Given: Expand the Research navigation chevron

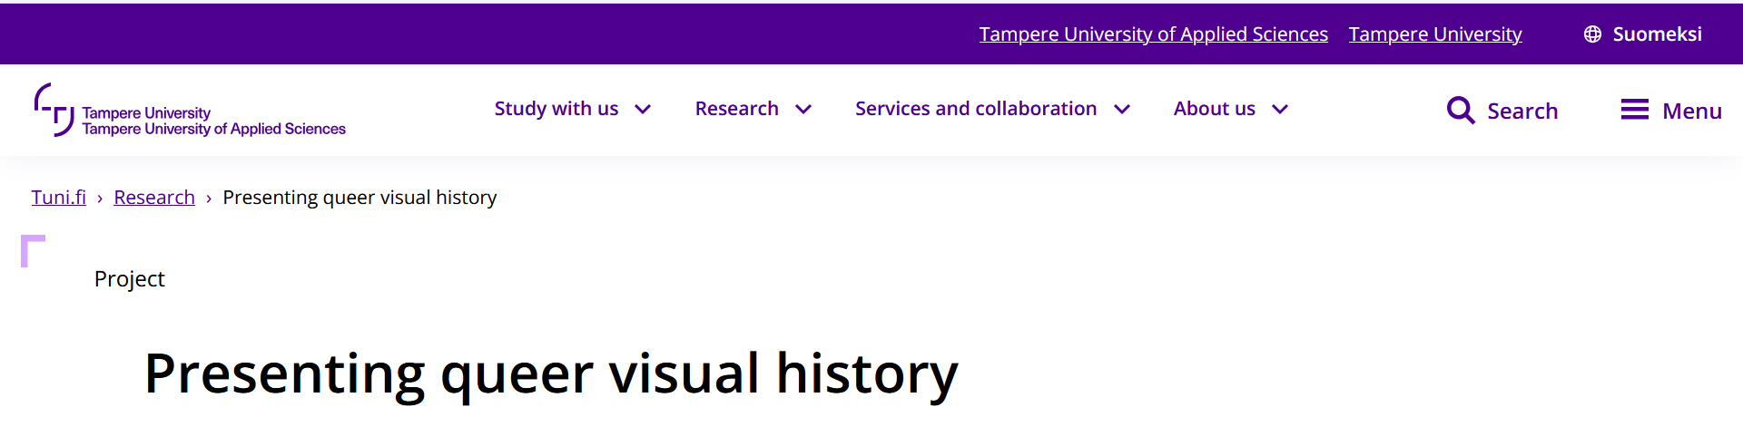Looking at the screenshot, I should 803,110.
